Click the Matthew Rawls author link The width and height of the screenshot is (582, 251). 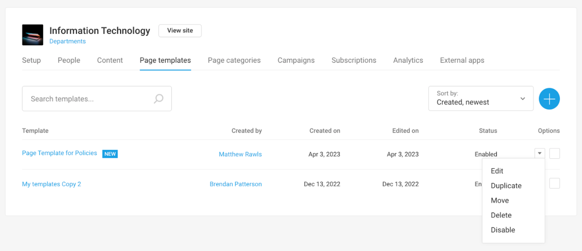click(x=240, y=154)
